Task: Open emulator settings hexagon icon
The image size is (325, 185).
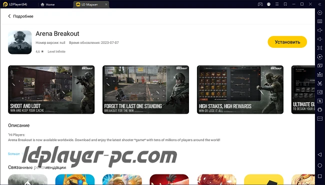Action: [320, 13]
